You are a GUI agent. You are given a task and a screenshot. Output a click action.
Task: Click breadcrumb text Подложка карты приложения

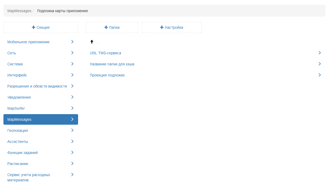(x=63, y=11)
